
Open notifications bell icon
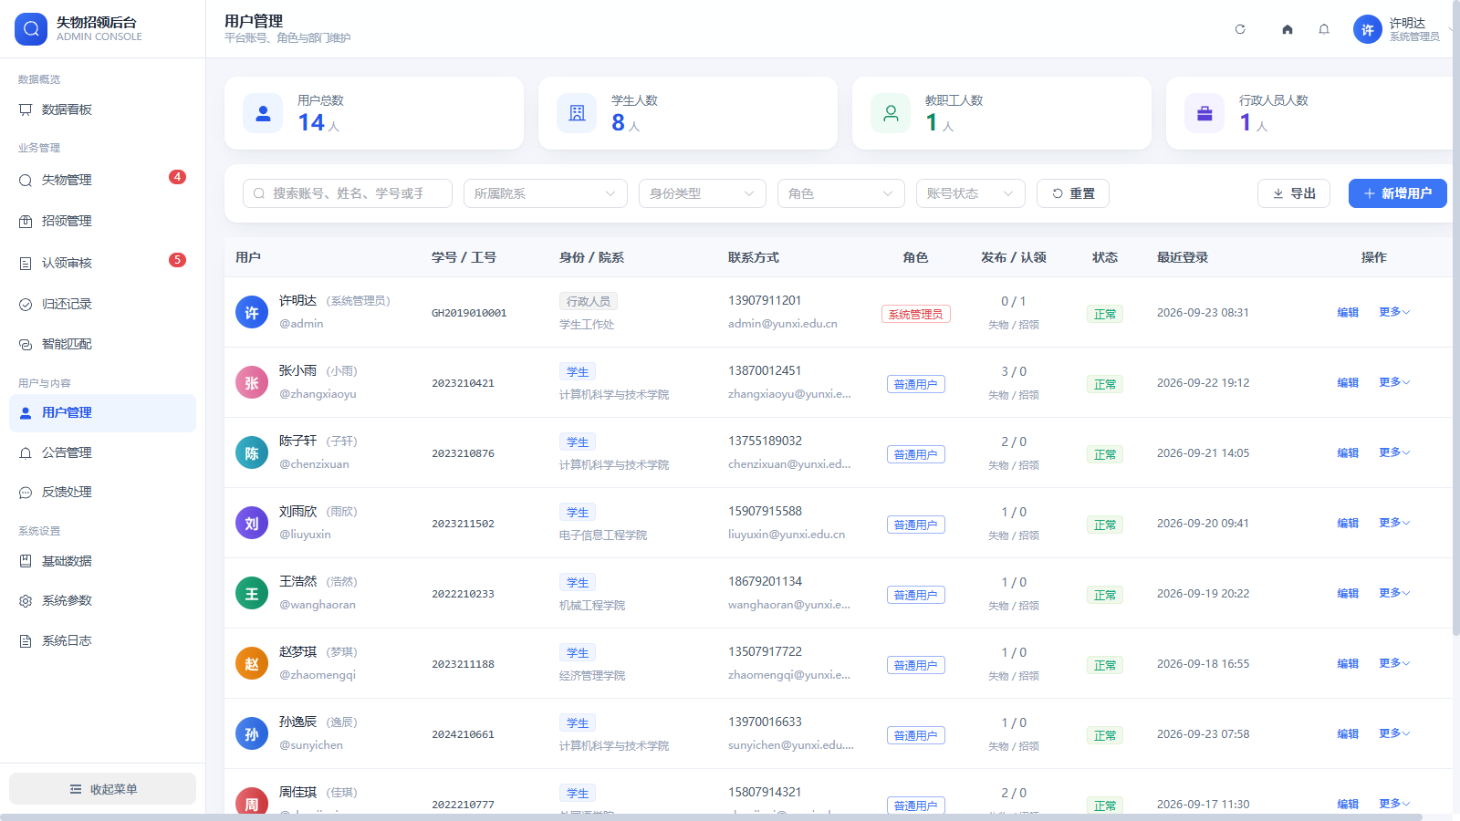tap(1324, 29)
